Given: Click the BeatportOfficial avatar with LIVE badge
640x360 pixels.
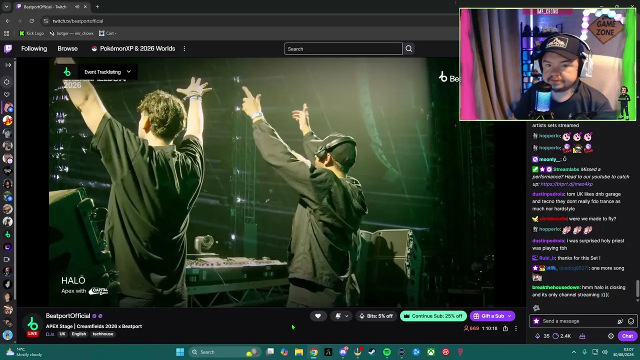Looking at the screenshot, I should click(32, 325).
